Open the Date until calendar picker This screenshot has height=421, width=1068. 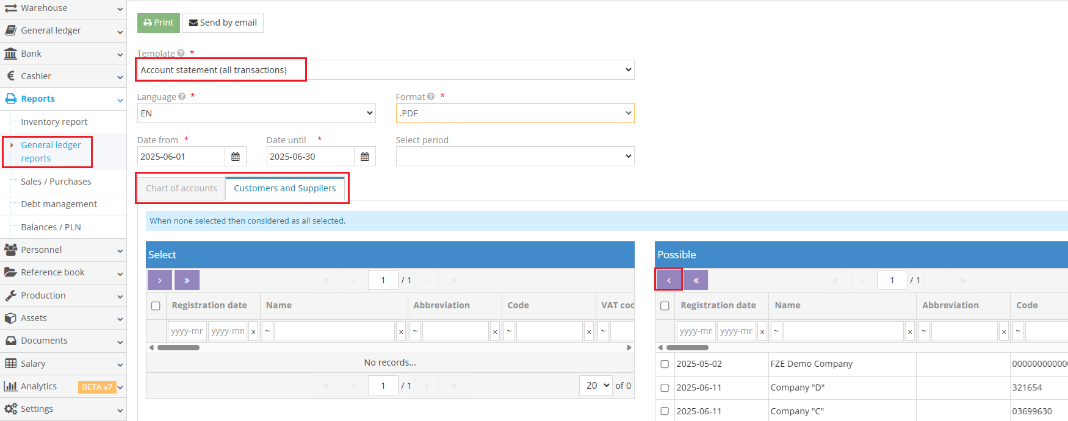[365, 157]
